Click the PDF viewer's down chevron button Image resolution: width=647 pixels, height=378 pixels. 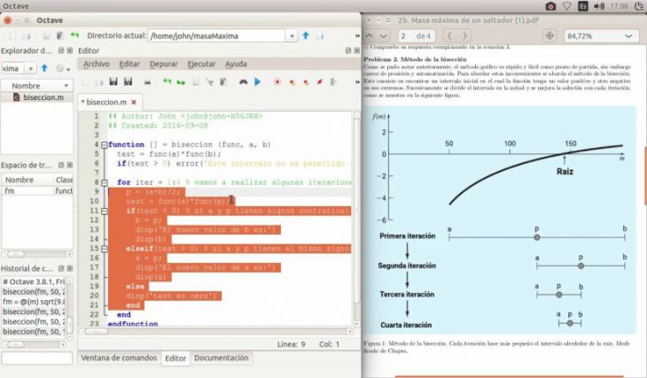pyautogui.click(x=384, y=36)
